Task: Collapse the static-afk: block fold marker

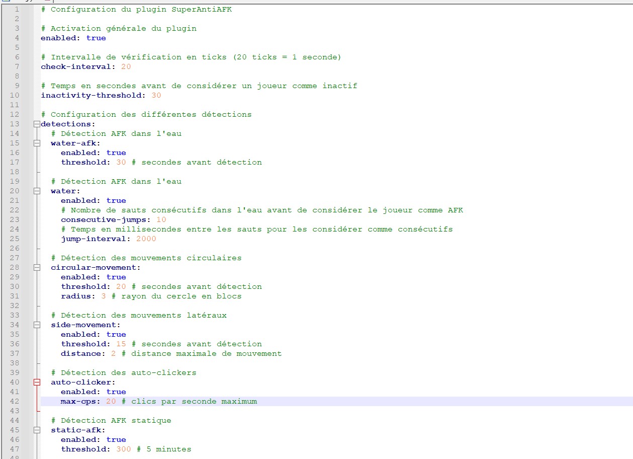Action: click(37, 430)
